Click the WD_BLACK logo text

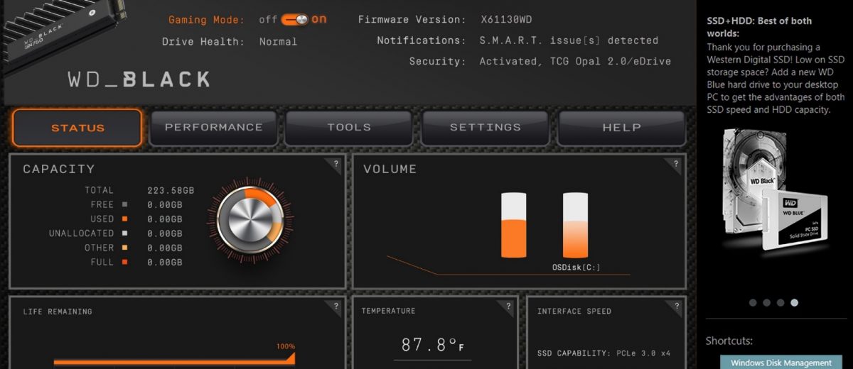pyautogui.click(x=139, y=79)
